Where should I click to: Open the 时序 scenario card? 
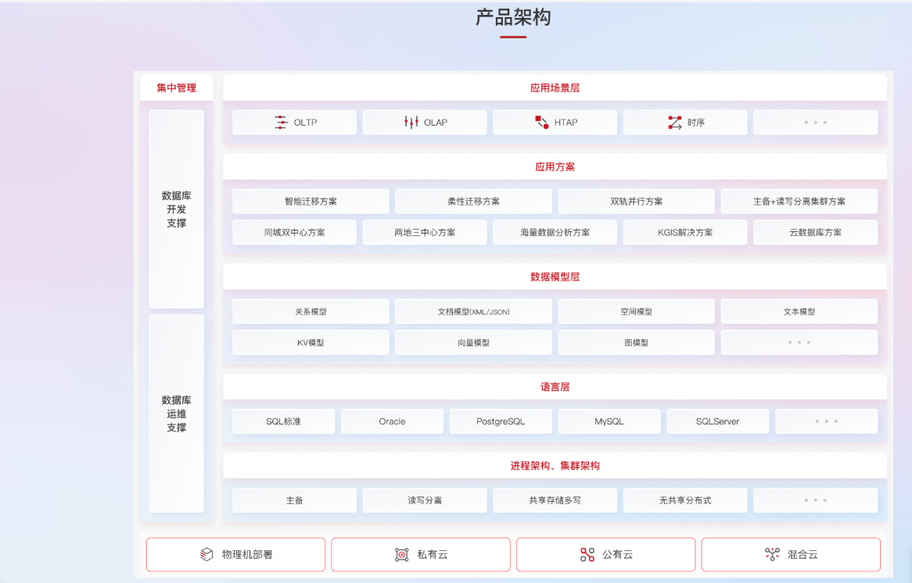pyautogui.click(x=685, y=123)
